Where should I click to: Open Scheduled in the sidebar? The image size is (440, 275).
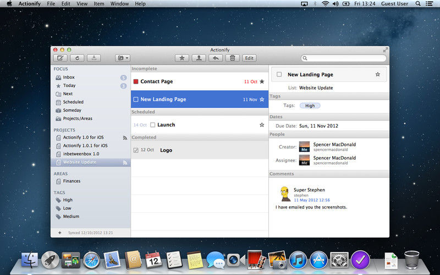pos(91,102)
